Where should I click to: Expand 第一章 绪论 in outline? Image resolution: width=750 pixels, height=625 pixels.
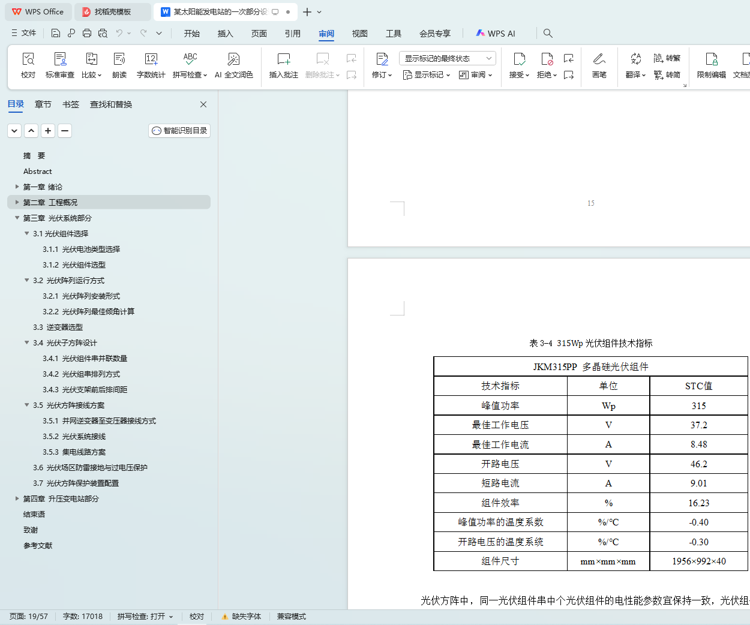coord(17,187)
